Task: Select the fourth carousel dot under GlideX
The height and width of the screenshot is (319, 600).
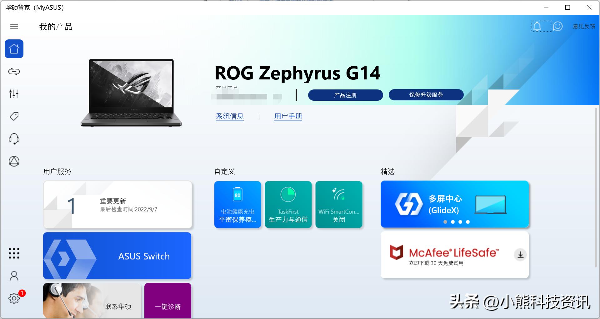Action: (x=468, y=222)
